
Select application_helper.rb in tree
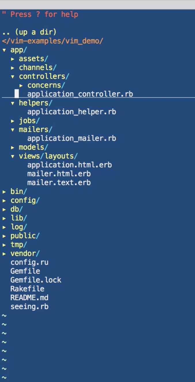[x=71, y=112]
